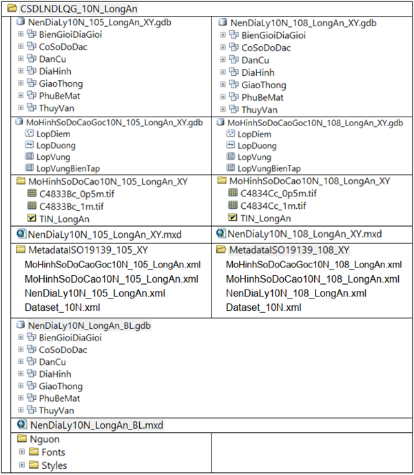Open NenDiaLy10N_LongAn_BL.mxd map document

pyautogui.click(x=96, y=425)
